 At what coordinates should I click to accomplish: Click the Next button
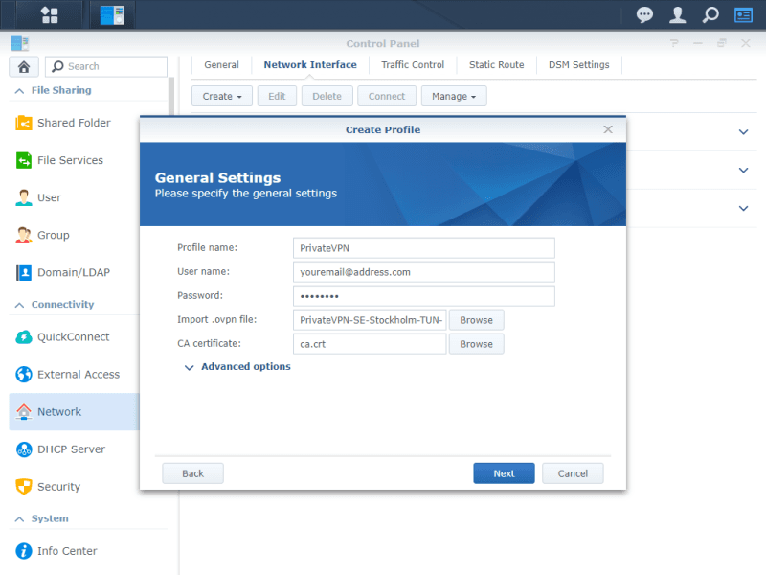point(504,473)
